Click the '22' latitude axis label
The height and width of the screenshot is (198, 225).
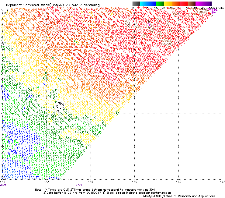click(x=2, y=146)
